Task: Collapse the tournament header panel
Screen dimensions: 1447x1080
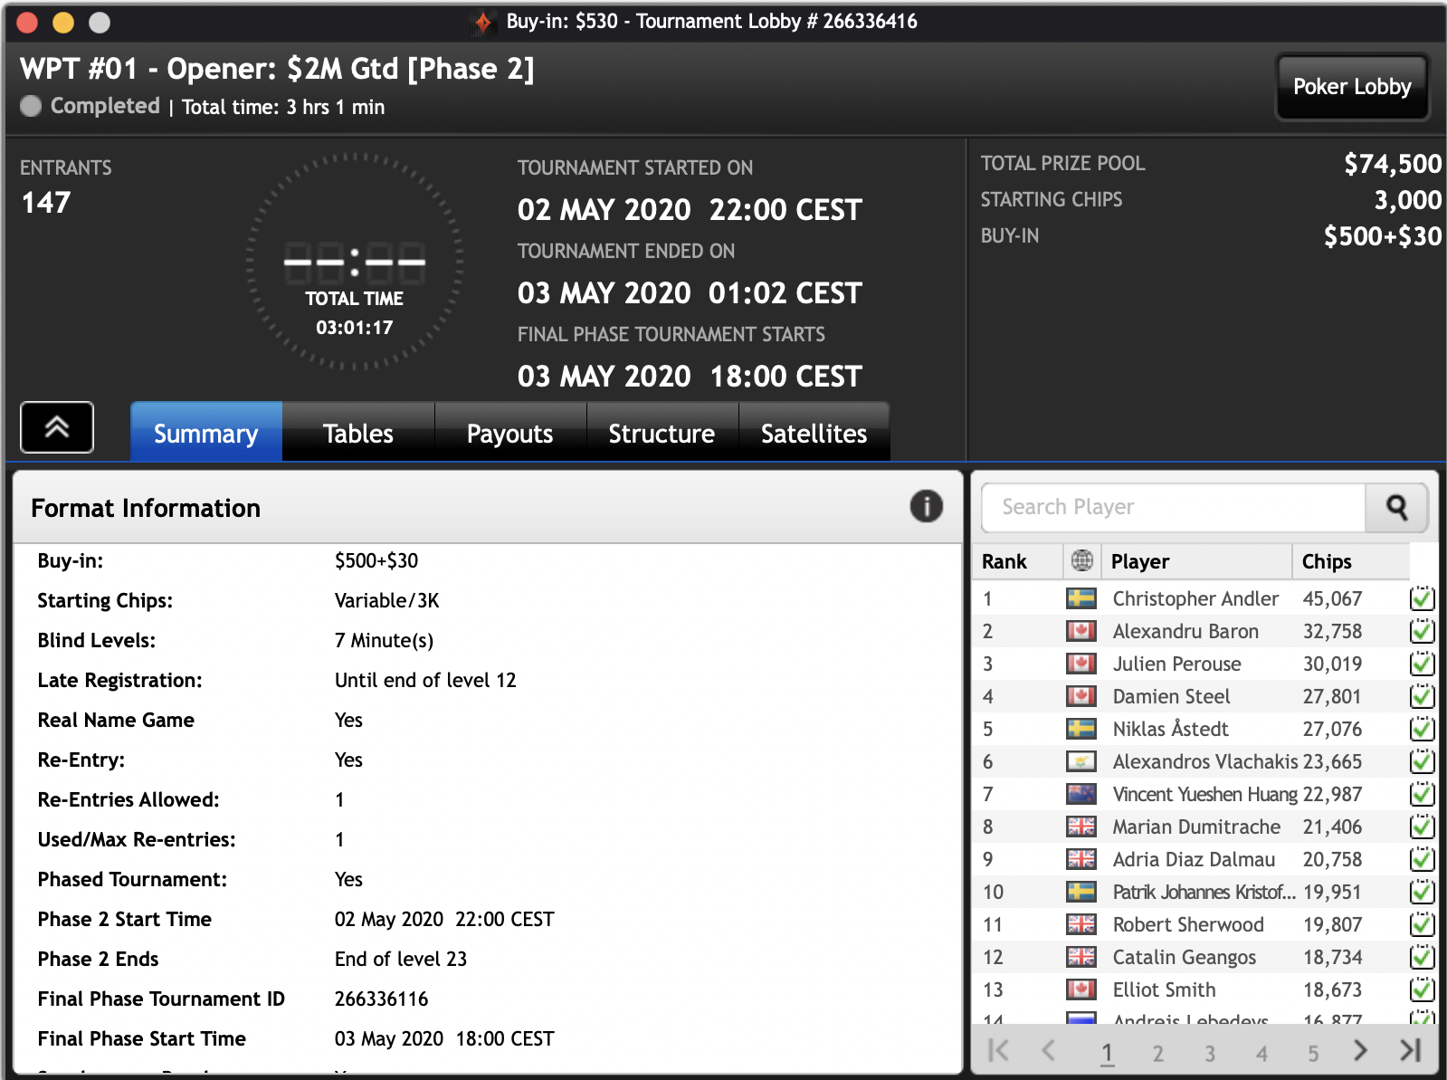Action: coord(57,427)
